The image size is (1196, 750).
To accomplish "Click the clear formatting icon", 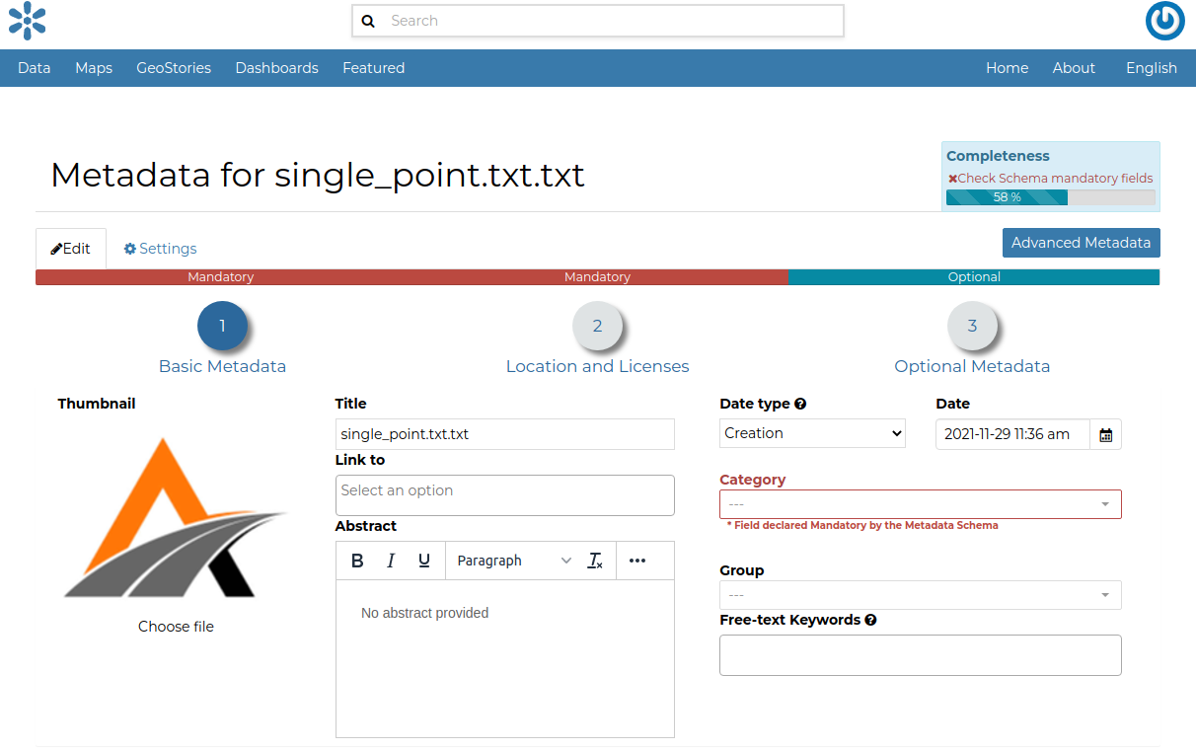I will pos(595,561).
